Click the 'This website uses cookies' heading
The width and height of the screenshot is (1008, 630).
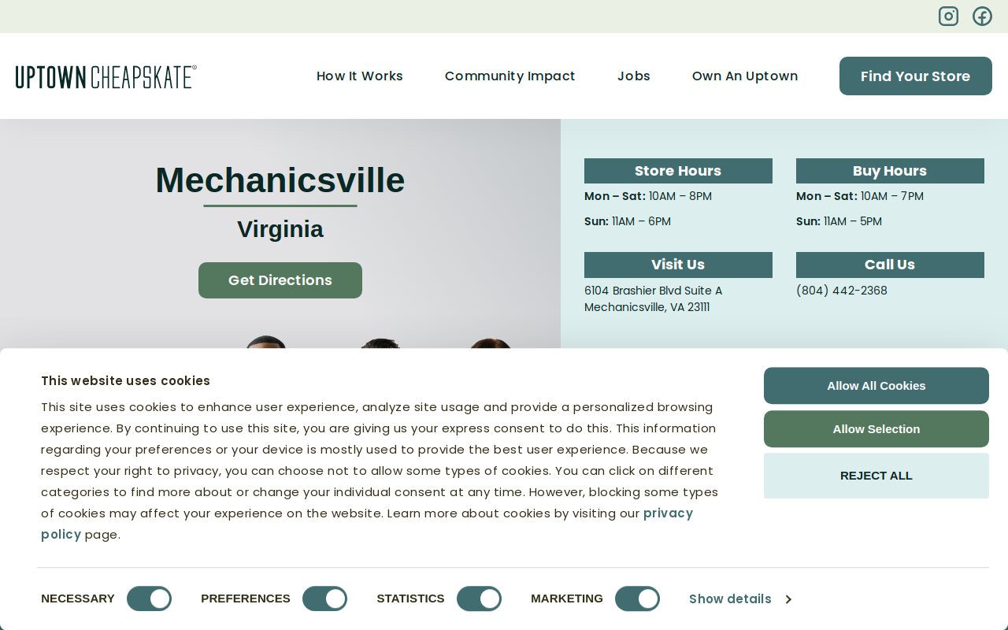[126, 381]
